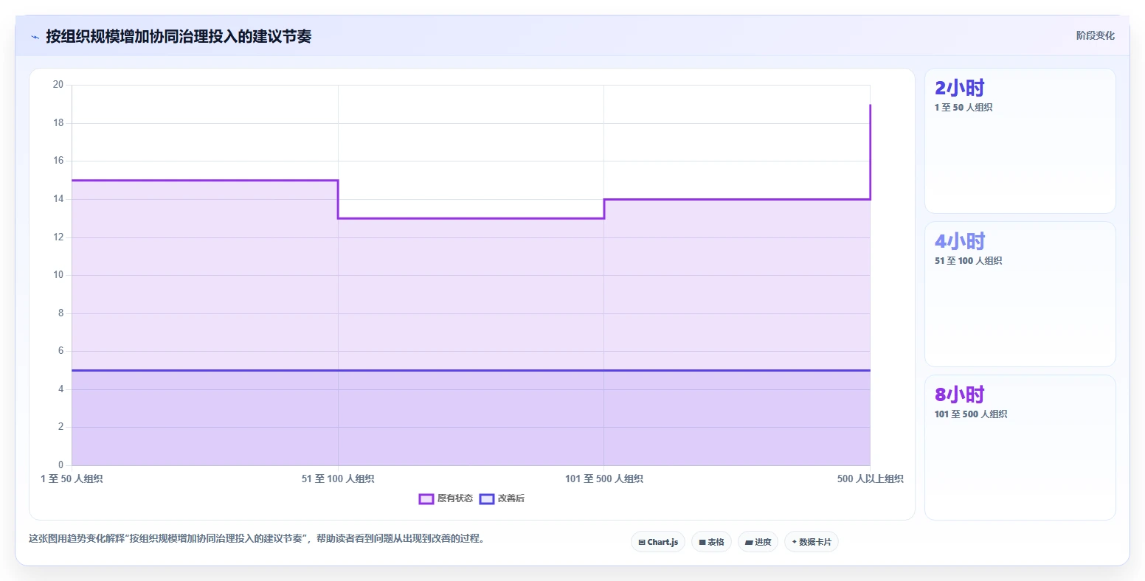This screenshot has width=1145, height=581.
Task: Click the x-axis label 51 至 100 人组织
Action: coord(338,479)
